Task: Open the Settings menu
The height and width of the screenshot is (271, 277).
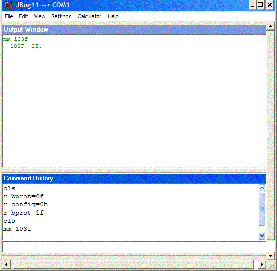Action: [x=61, y=16]
